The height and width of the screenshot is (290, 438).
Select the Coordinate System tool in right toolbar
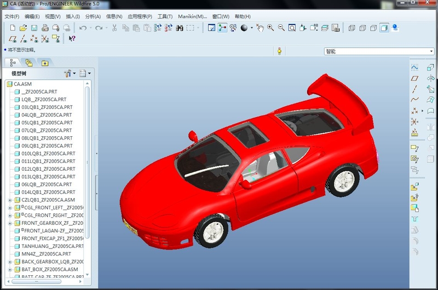tap(414, 121)
